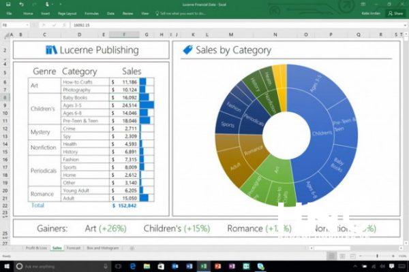The image size is (409, 272).
Task: Open the File menu
Action: [x=9, y=13]
